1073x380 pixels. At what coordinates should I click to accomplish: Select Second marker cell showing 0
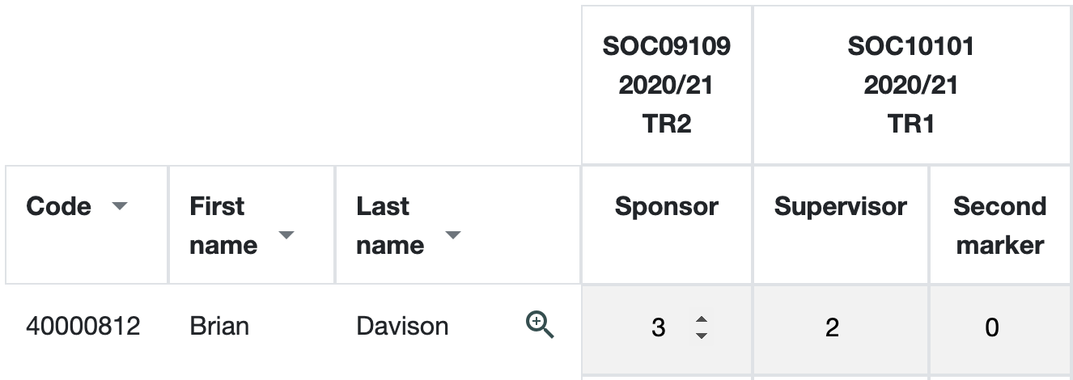[1000, 328]
